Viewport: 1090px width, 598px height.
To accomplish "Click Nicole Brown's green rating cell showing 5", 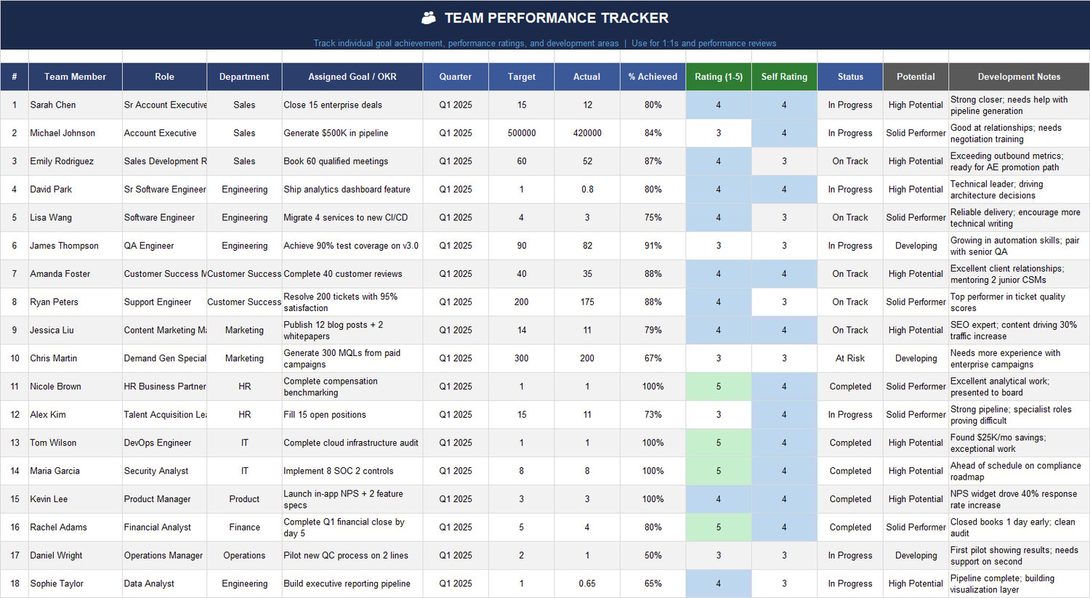I will [718, 386].
